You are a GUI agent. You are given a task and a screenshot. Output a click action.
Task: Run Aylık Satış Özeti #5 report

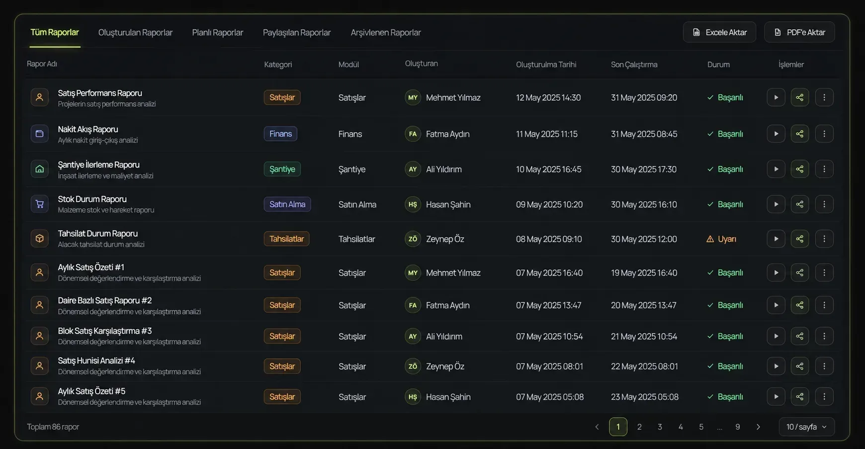click(776, 396)
